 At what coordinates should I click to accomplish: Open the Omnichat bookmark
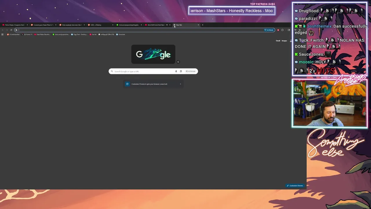pos(121,35)
